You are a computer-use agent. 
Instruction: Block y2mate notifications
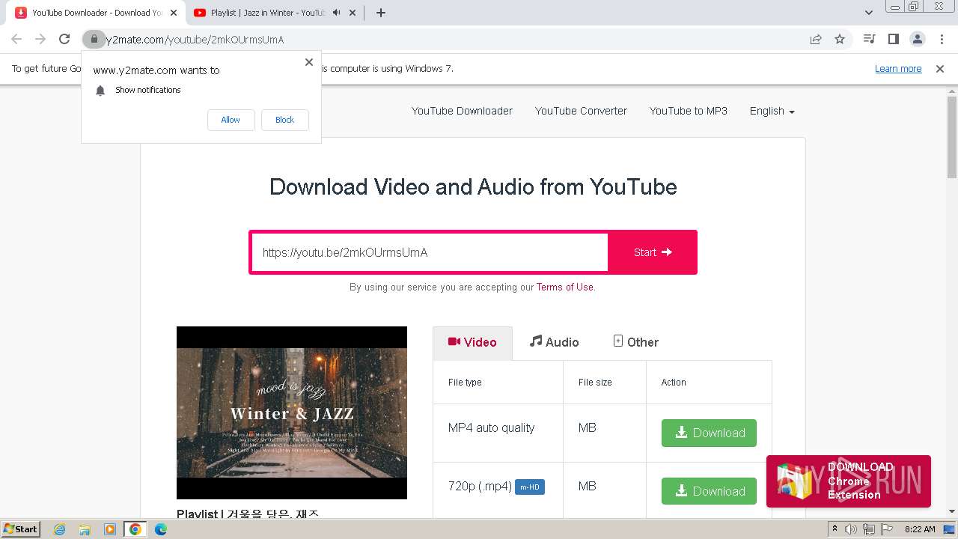coord(284,120)
